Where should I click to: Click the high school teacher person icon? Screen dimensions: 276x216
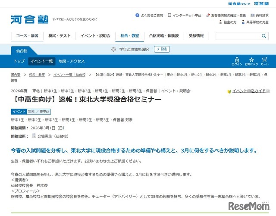click(243, 22)
